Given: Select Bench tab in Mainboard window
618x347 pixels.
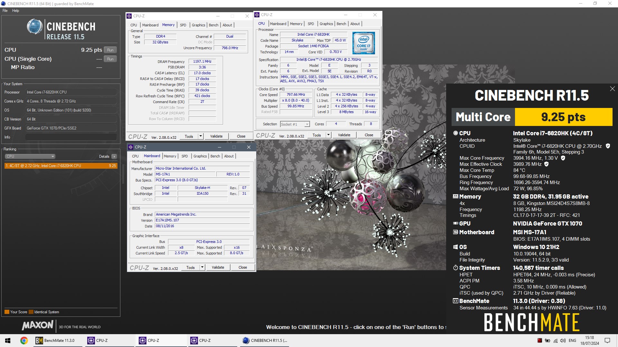Looking at the screenshot, I should [215, 156].
